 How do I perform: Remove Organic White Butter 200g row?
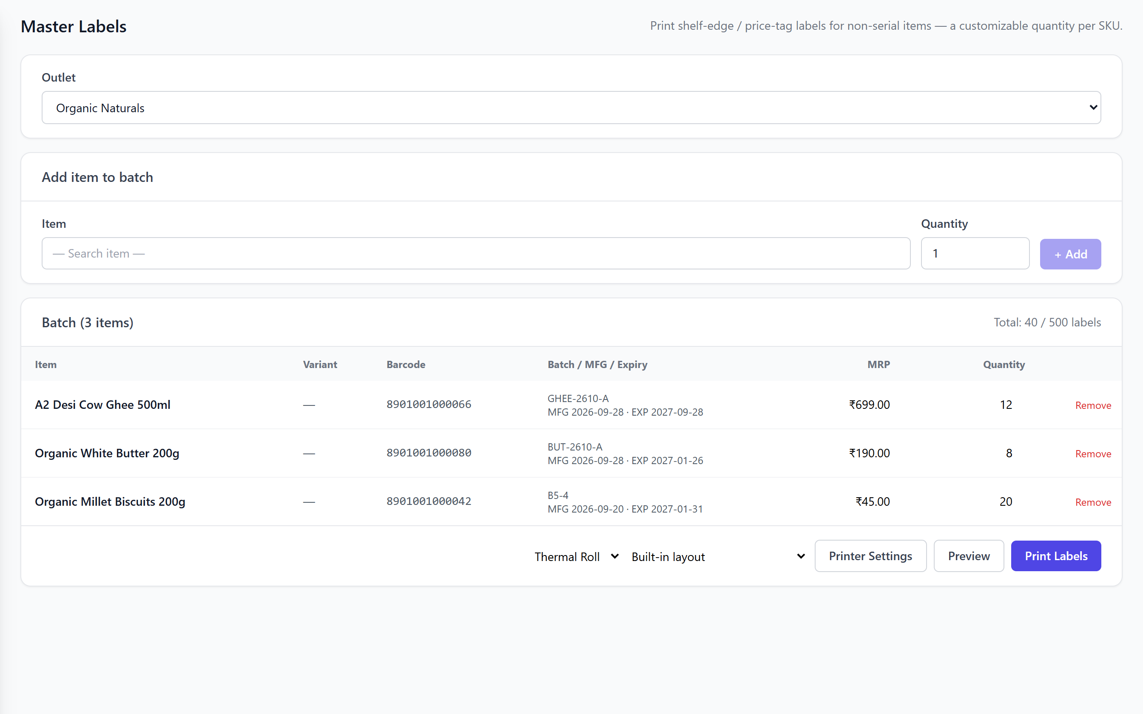coord(1093,454)
